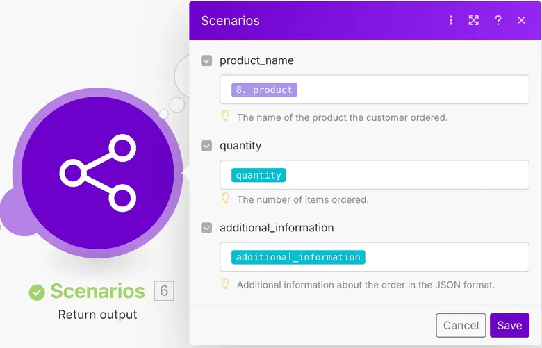Click the lightbulb hint under additional_information

pyautogui.click(x=225, y=284)
